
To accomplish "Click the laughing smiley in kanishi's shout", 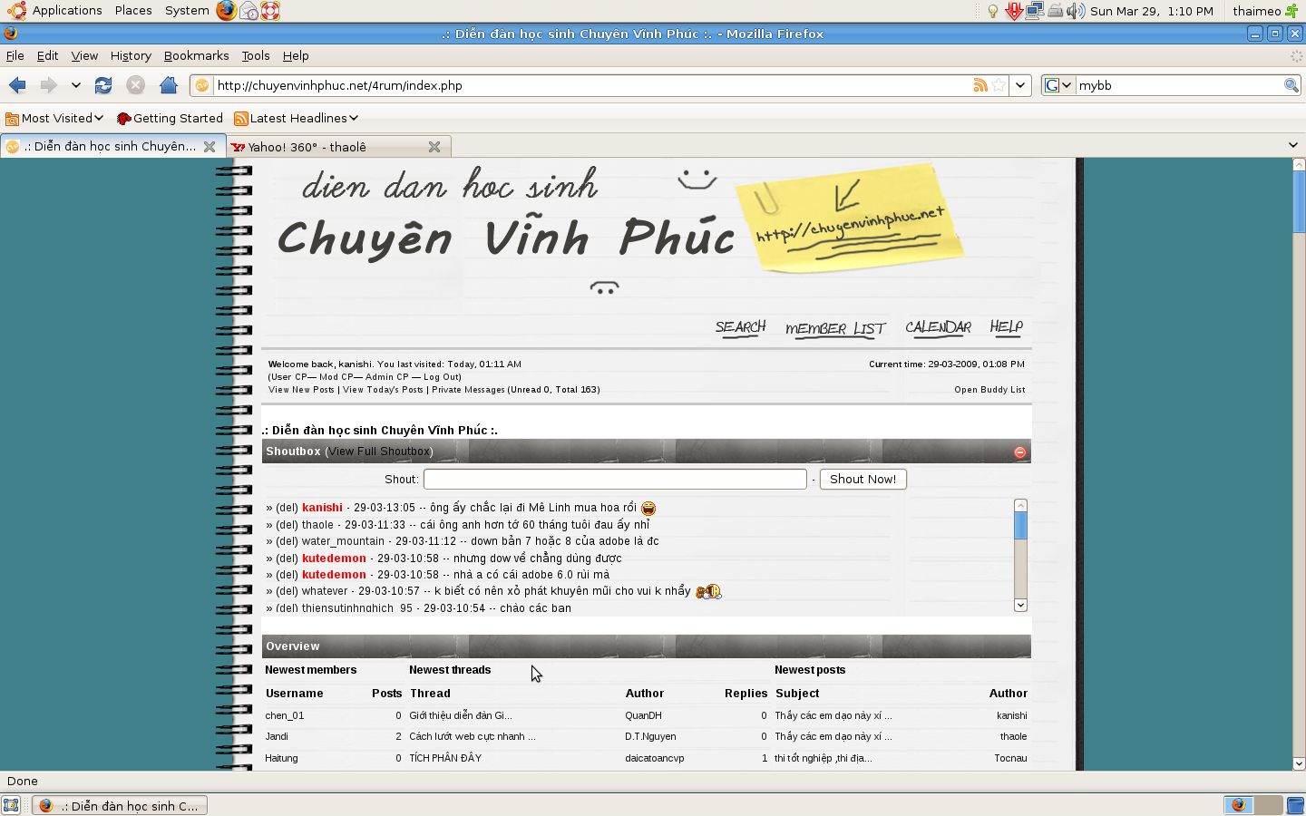I will tap(648, 509).
